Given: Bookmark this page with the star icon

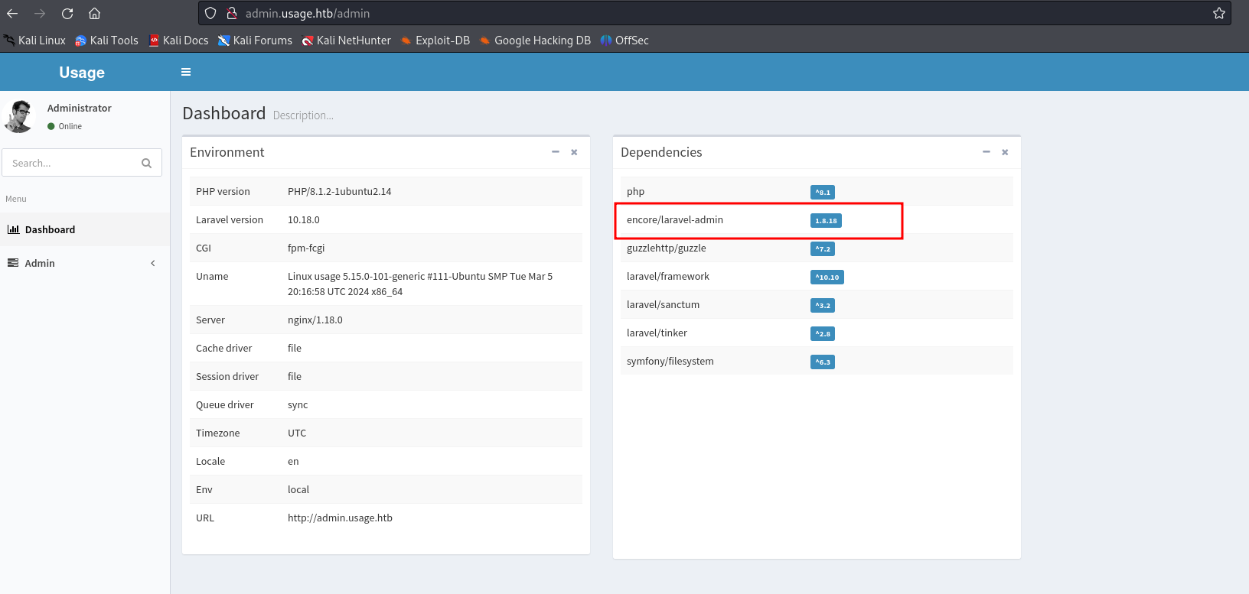Looking at the screenshot, I should pos(1219,13).
